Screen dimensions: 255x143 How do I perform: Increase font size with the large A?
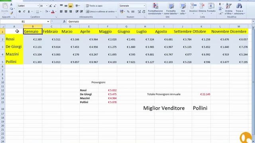coord(51,6)
